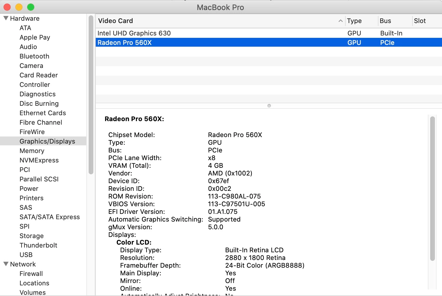The height and width of the screenshot is (296, 442).
Task: Select Thunderbolt in the sidebar
Action: coord(38,245)
